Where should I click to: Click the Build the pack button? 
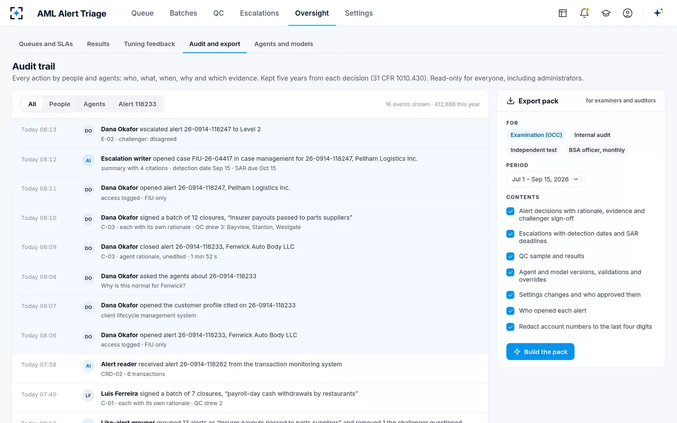click(x=540, y=352)
